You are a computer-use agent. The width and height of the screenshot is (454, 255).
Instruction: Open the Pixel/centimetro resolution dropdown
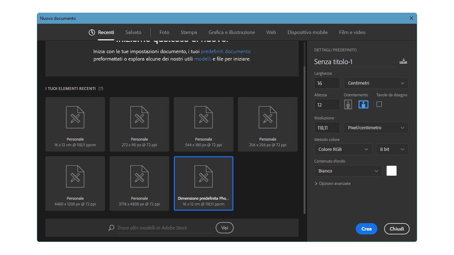376,128
